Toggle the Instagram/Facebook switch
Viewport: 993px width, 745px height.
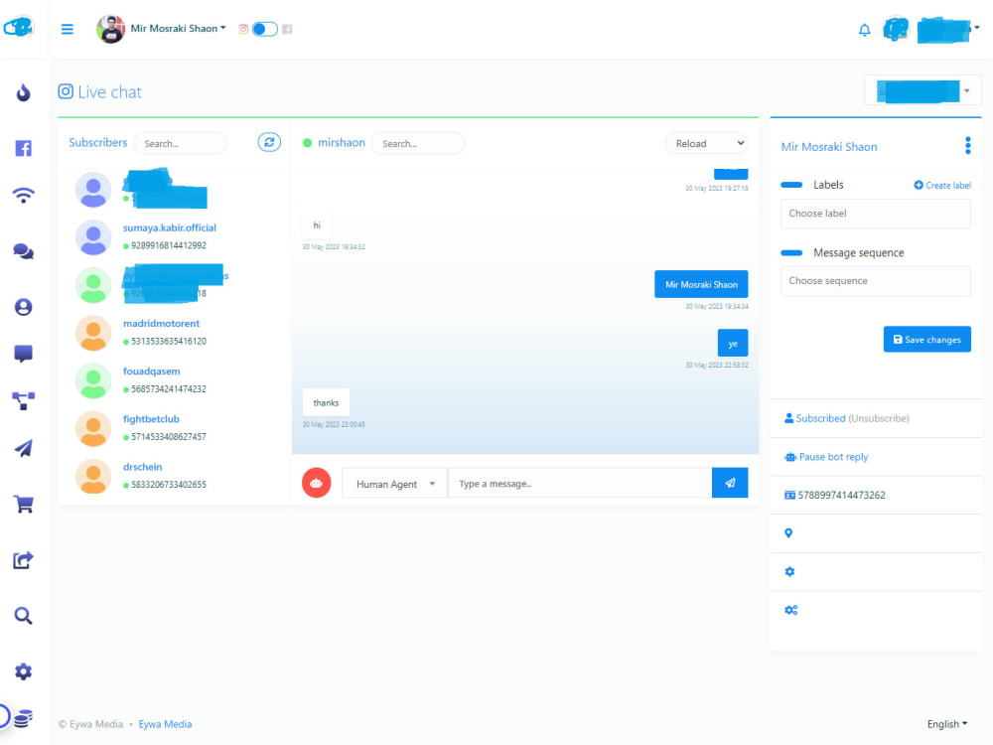click(265, 29)
